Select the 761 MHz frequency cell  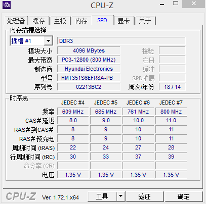pos(138,112)
